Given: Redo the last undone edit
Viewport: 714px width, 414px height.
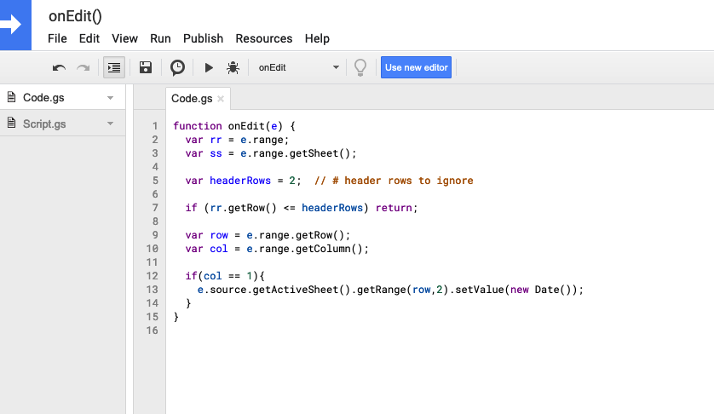Looking at the screenshot, I should [x=83, y=68].
